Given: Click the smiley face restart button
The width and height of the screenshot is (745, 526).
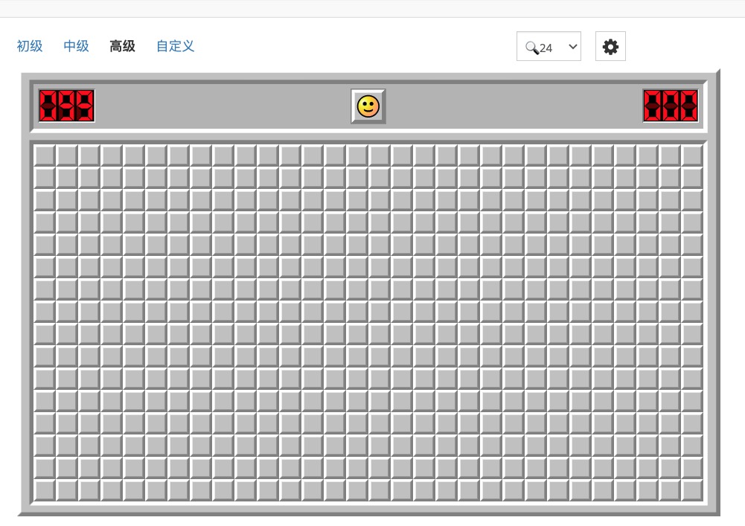Looking at the screenshot, I should (x=368, y=106).
